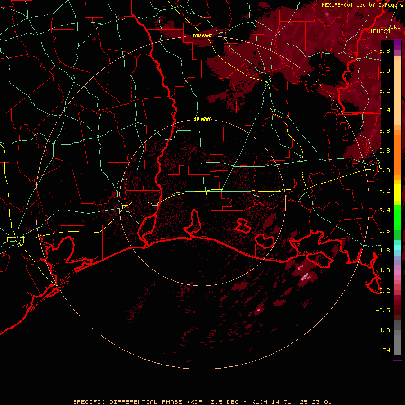Click the SPECIFIC DIFFERENTIAL PHASE (KDP) caption text
This screenshot has height=405, width=405.
pyautogui.click(x=141, y=402)
